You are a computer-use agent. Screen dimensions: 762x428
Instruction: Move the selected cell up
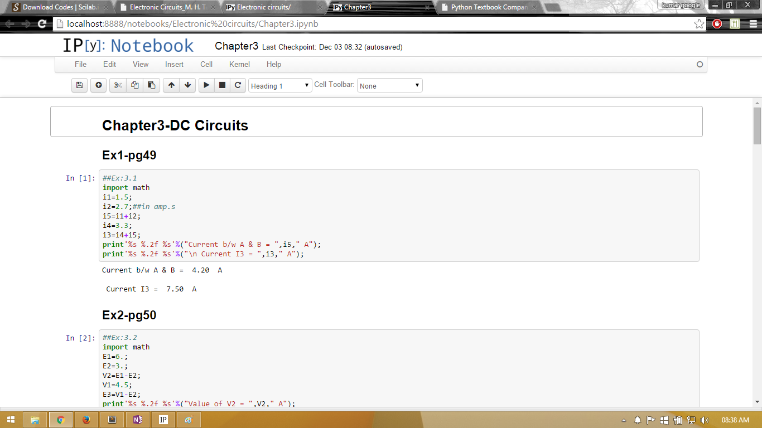171,85
